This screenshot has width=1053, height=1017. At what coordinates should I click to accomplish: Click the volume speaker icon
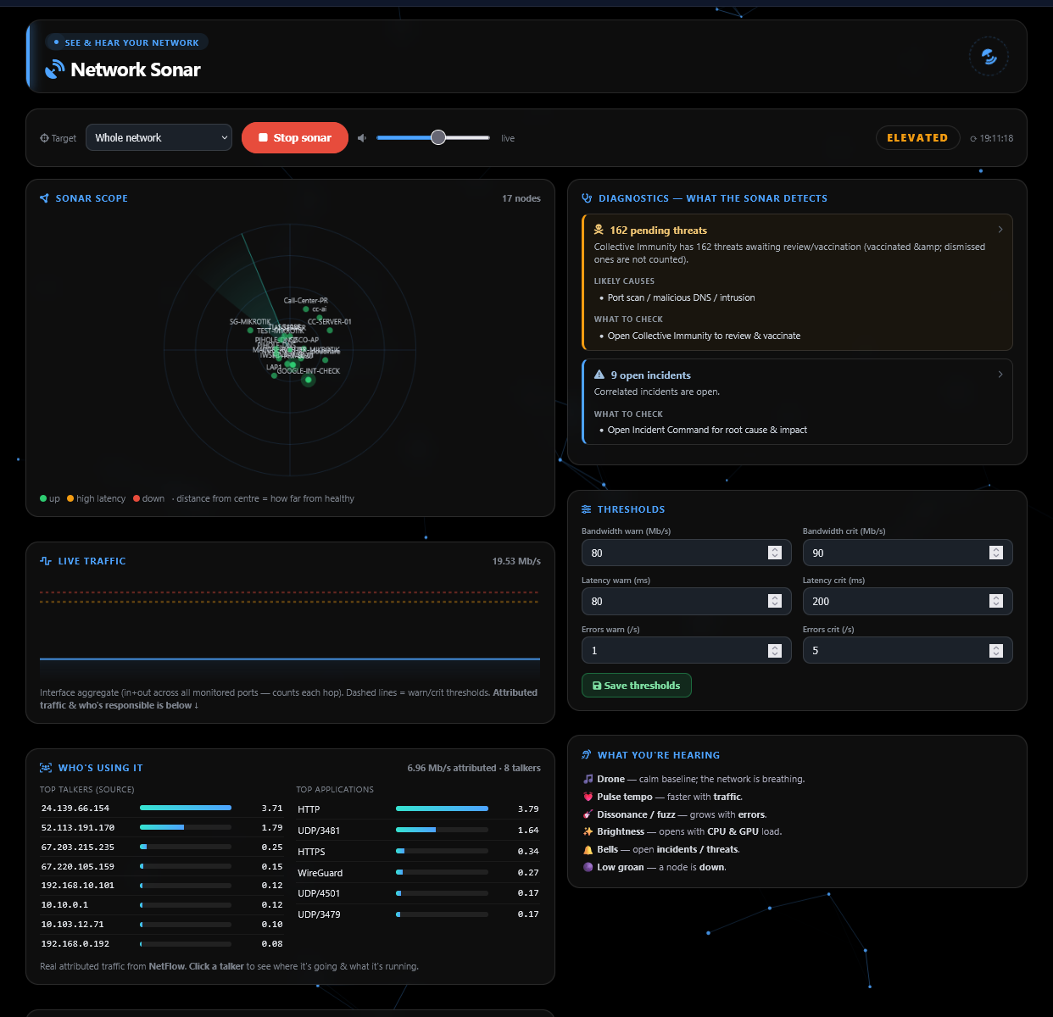362,138
